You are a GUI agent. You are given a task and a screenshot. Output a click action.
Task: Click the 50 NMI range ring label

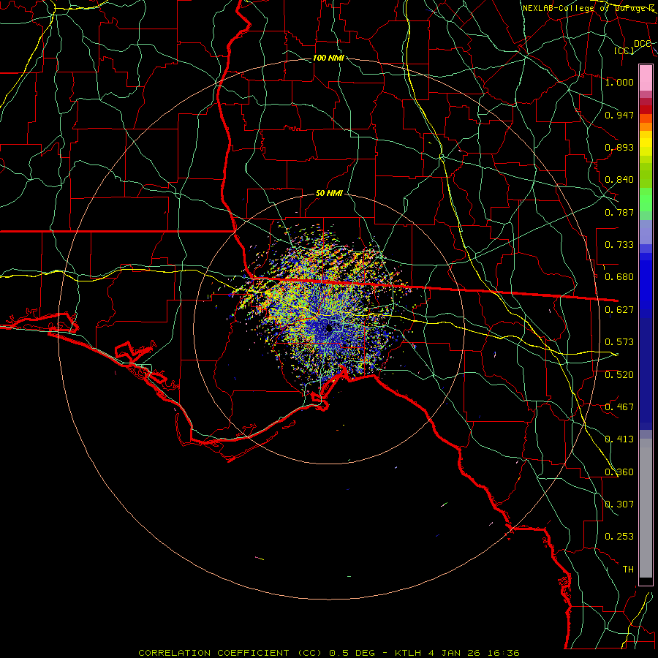(x=329, y=194)
